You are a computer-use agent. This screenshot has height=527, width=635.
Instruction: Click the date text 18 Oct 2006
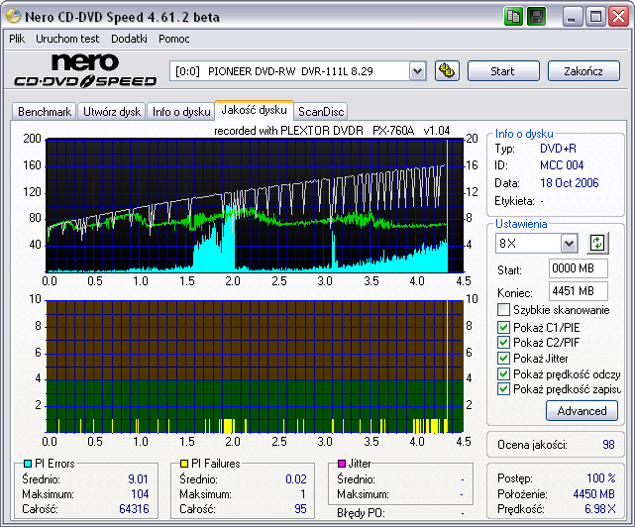coord(570,182)
